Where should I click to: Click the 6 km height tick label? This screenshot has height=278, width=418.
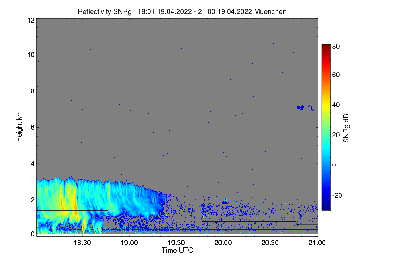(32, 127)
